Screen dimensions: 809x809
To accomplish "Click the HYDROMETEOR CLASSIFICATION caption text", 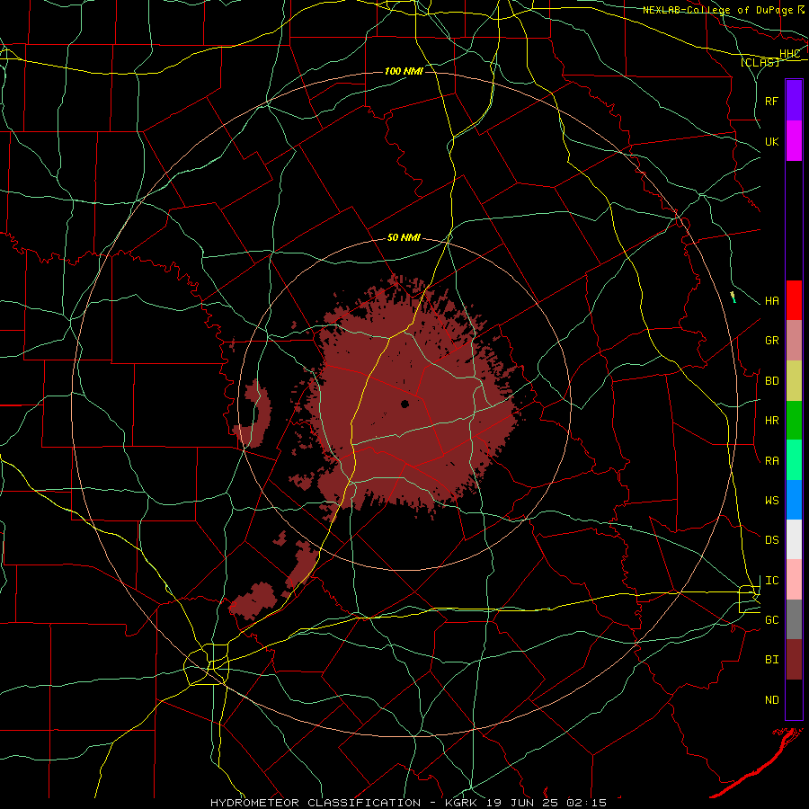I will (316, 803).
